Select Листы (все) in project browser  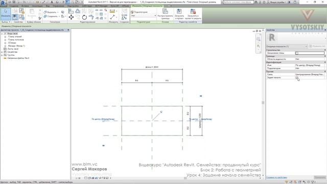[x=13, y=49]
